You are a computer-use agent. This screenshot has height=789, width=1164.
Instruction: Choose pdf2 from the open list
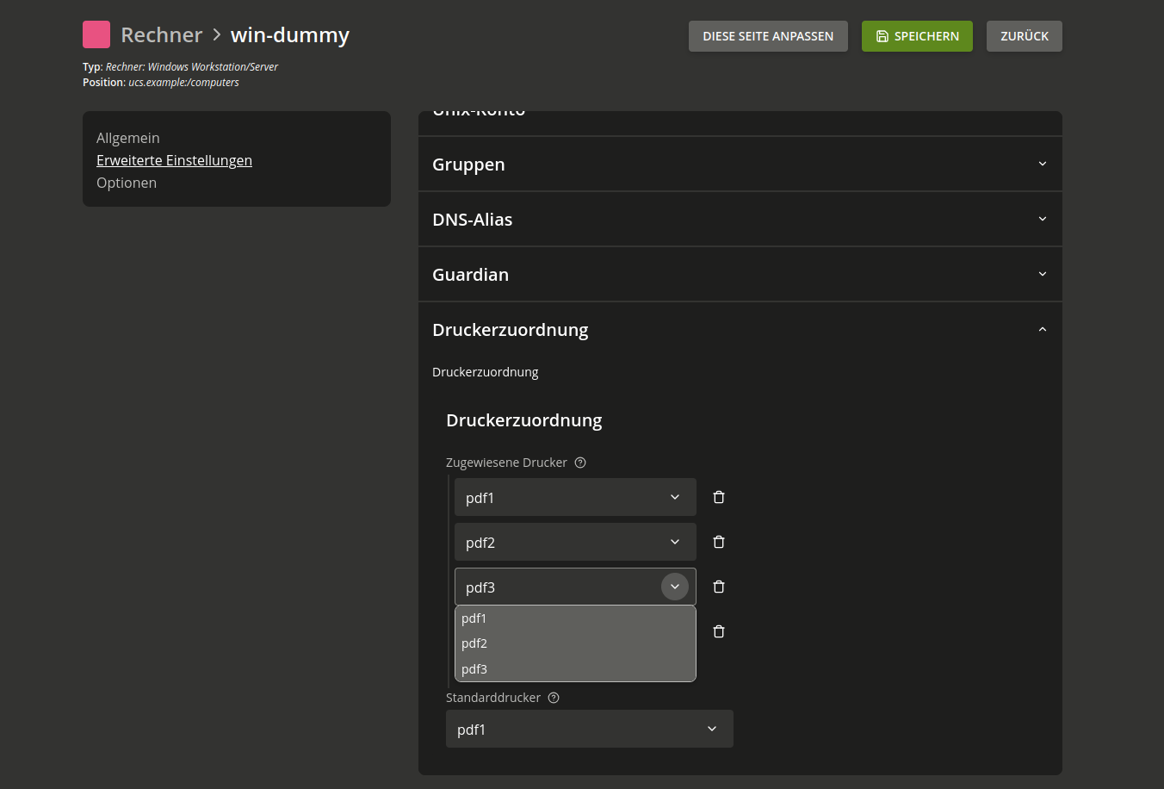pyautogui.click(x=575, y=643)
